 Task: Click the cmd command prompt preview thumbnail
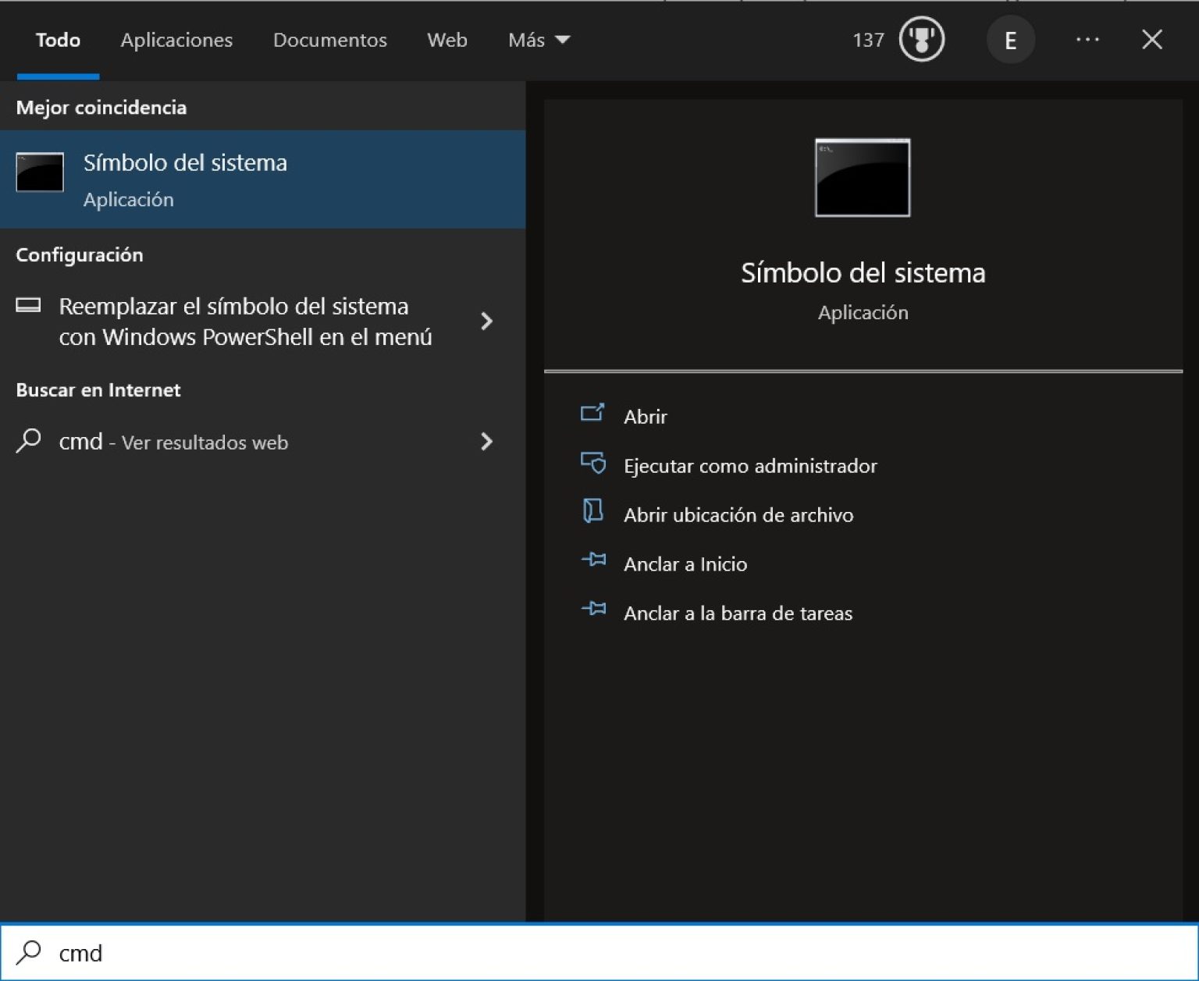point(863,178)
